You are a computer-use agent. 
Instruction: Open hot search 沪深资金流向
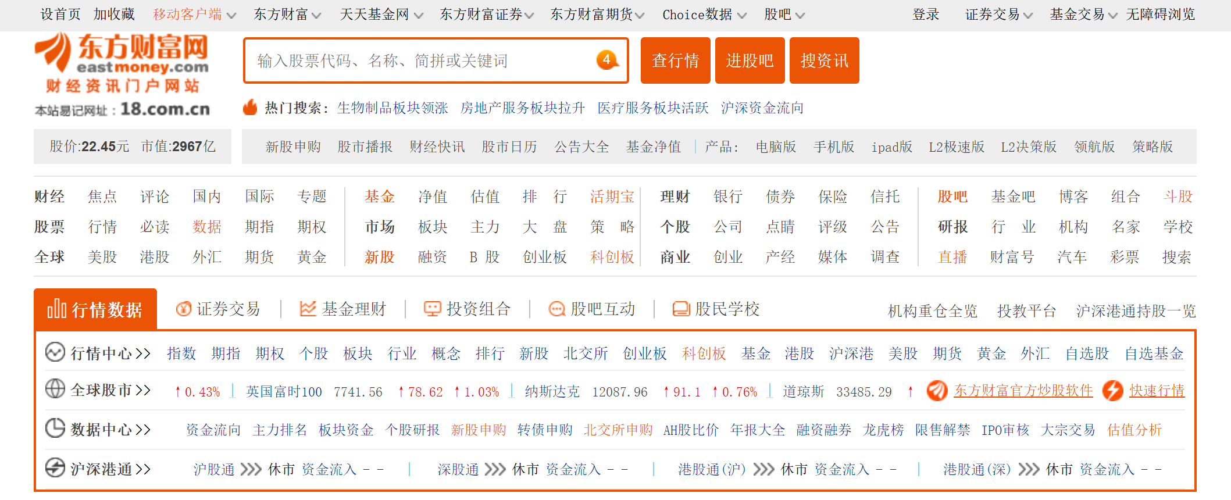pos(762,108)
